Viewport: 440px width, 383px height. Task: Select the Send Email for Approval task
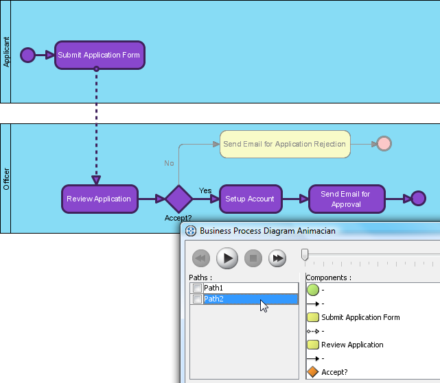(347, 199)
